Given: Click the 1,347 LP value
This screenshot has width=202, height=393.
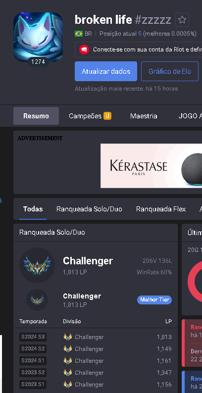Looking at the screenshot, I should point(164,373).
